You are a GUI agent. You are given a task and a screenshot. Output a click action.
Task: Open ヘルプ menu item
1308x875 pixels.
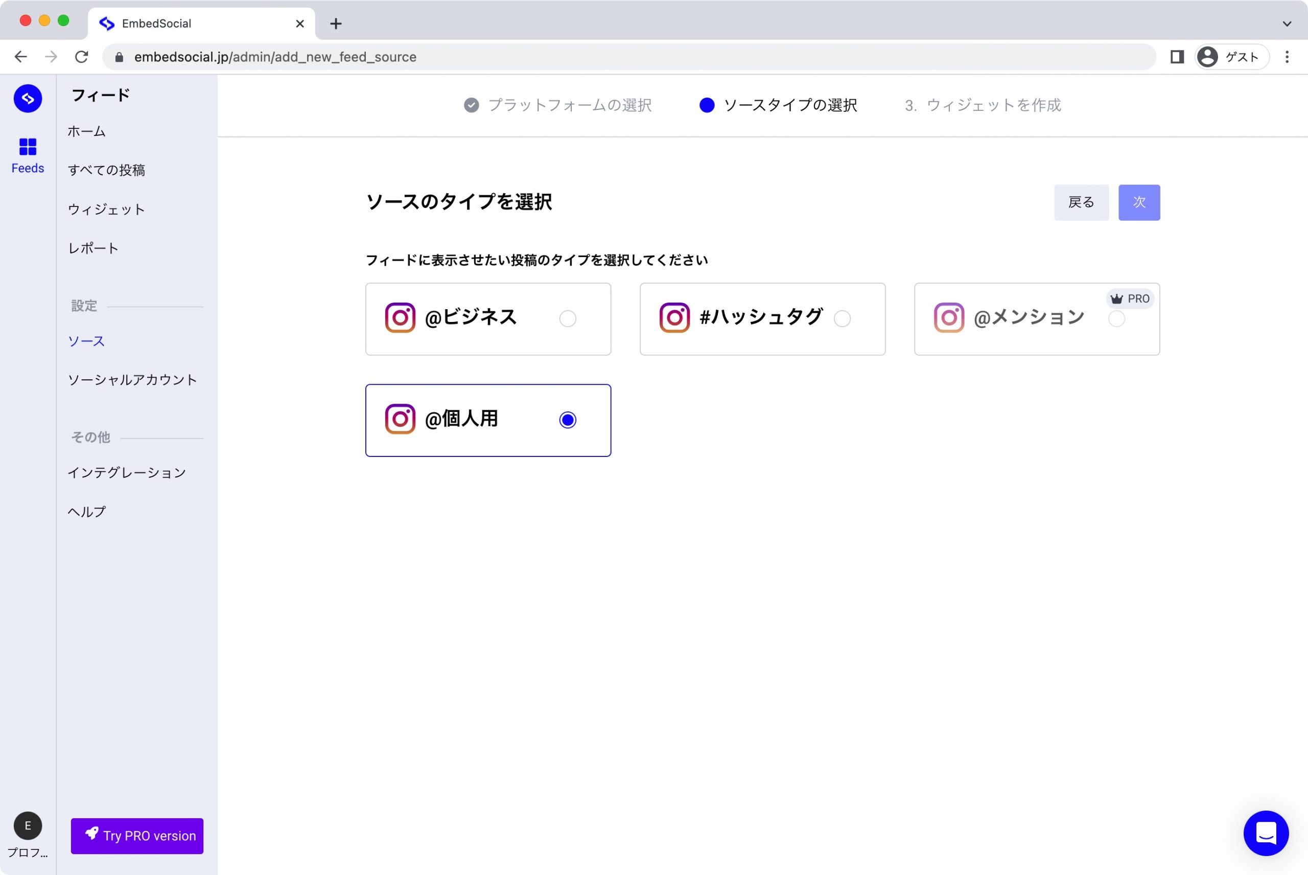click(86, 512)
